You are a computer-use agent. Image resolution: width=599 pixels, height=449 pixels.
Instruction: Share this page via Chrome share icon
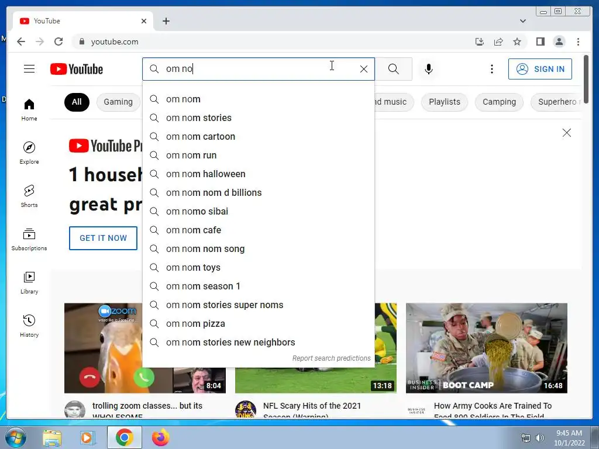pyautogui.click(x=498, y=42)
